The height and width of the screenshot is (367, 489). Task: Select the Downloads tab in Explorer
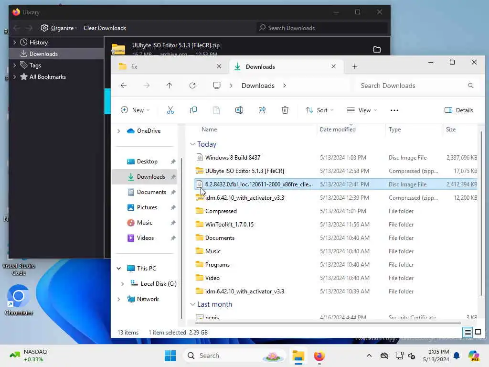[x=287, y=66]
